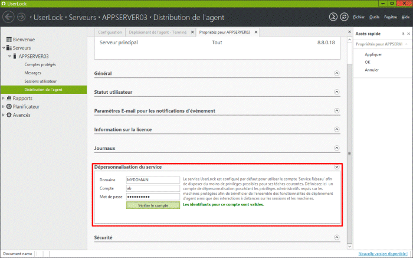Collapse Dépersonnalisation du service section
This screenshot has width=413, height=258.
tap(337, 167)
